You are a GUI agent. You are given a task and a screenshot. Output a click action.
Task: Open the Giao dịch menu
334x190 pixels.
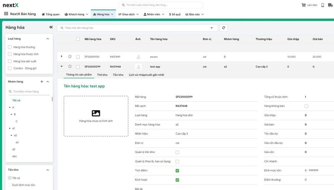[x=128, y=14]
